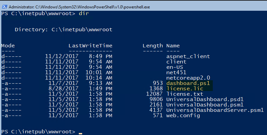
Task: Click the Length column header
Action: tap(153, 46)
